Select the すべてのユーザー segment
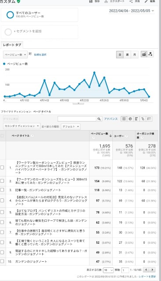161x281 pixels. (40, 14)
